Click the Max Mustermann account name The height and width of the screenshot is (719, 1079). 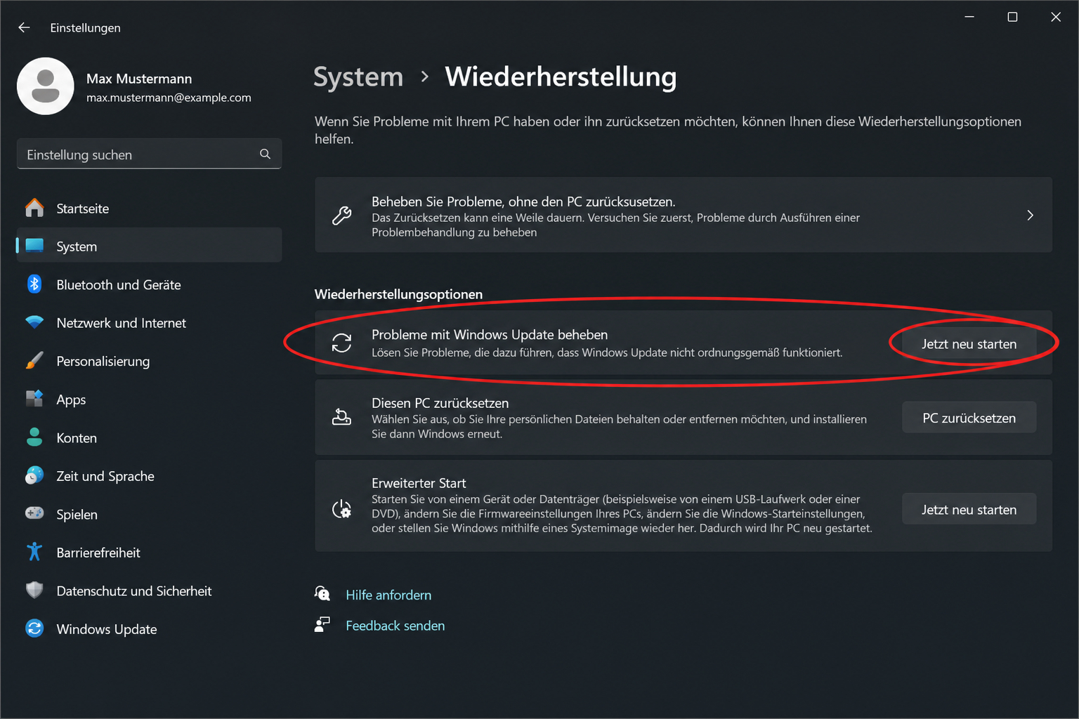pos(139,79)
